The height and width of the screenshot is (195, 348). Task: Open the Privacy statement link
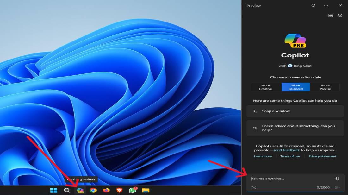tap(322, 156)
